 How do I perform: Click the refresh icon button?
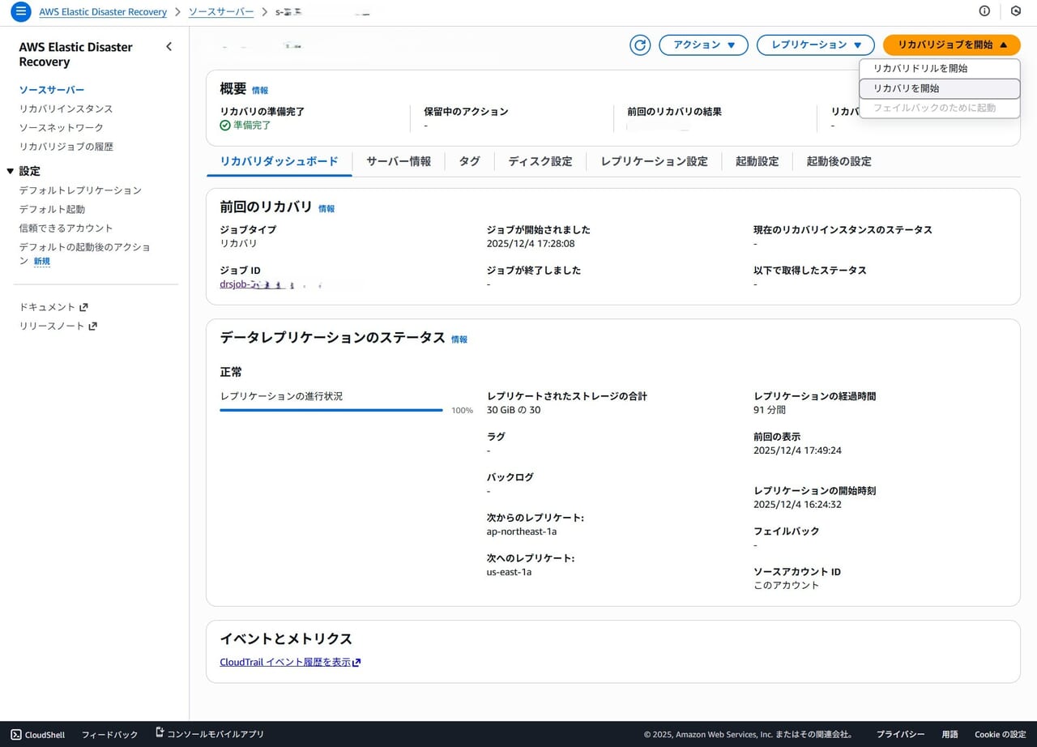[x=640, y=45]
